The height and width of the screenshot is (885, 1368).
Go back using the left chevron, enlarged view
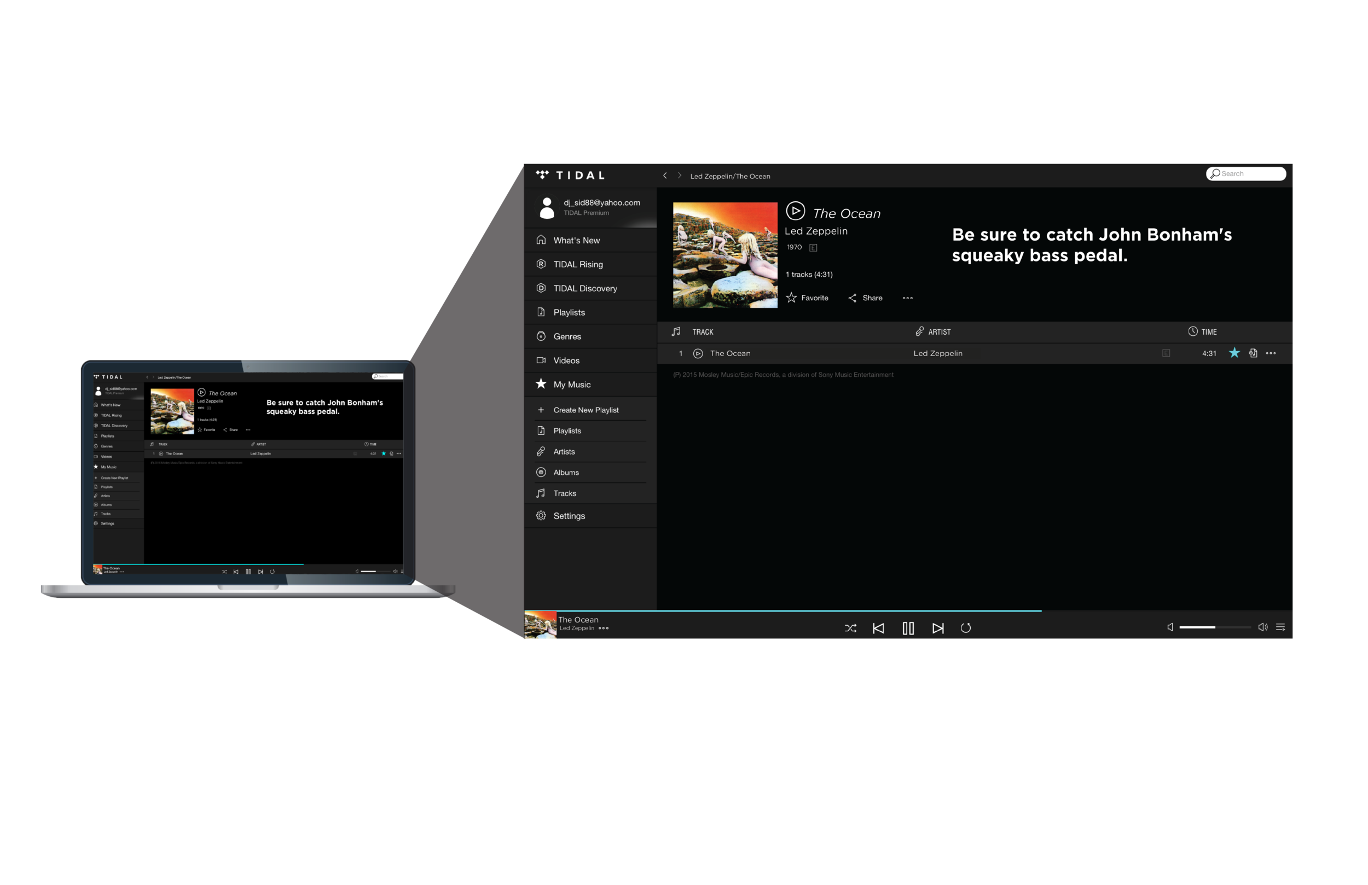pos(665,176)
